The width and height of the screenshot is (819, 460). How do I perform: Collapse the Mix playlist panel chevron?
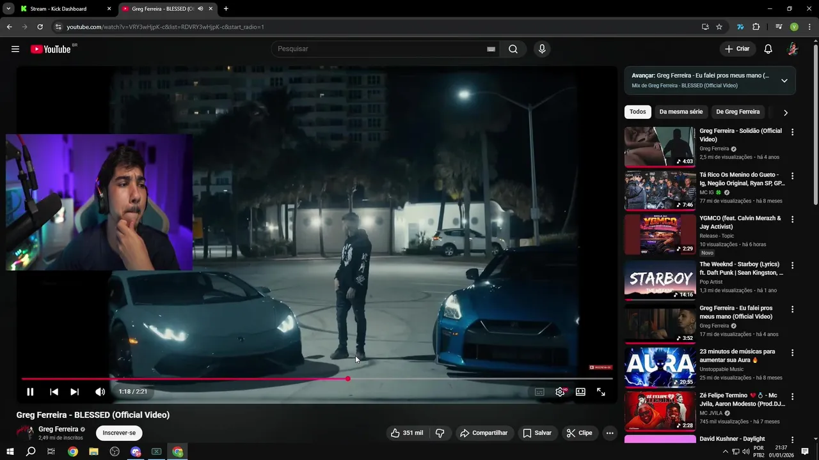tap(784, 80)
